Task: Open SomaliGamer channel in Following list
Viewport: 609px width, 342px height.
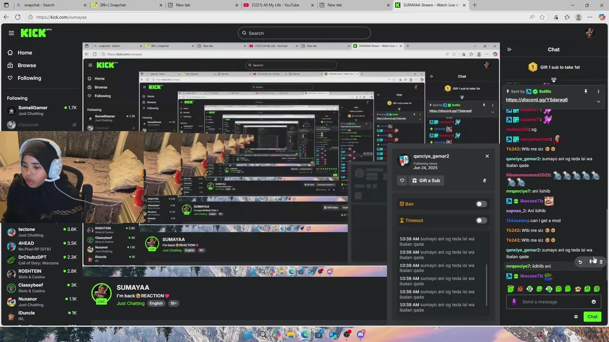Action: [42, 111]
